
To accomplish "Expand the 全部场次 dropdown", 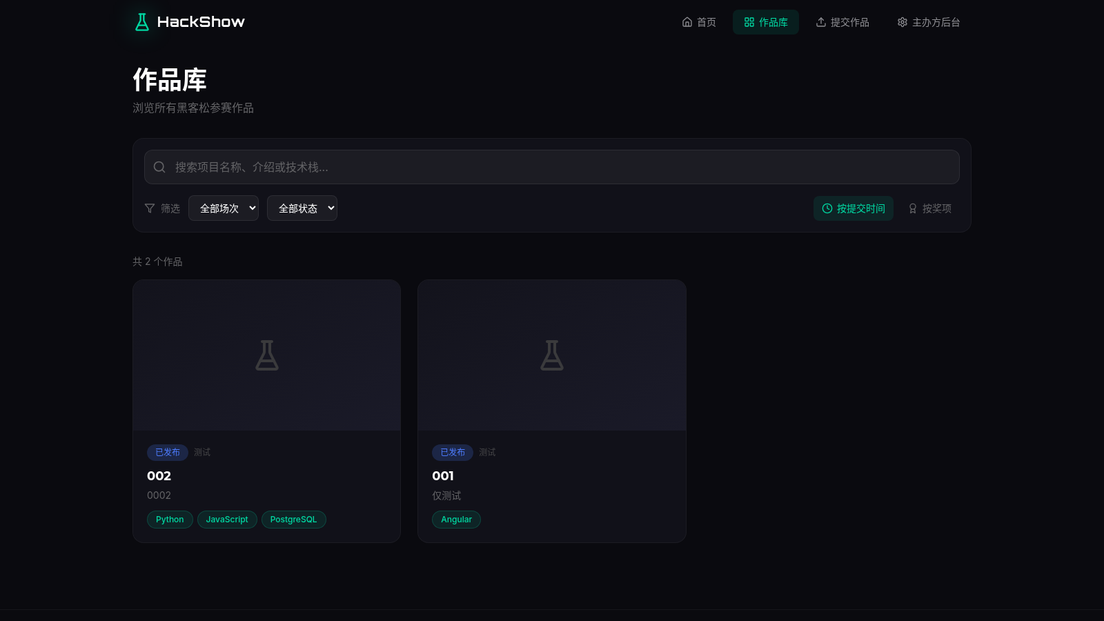I will click(x=224, y=208).
